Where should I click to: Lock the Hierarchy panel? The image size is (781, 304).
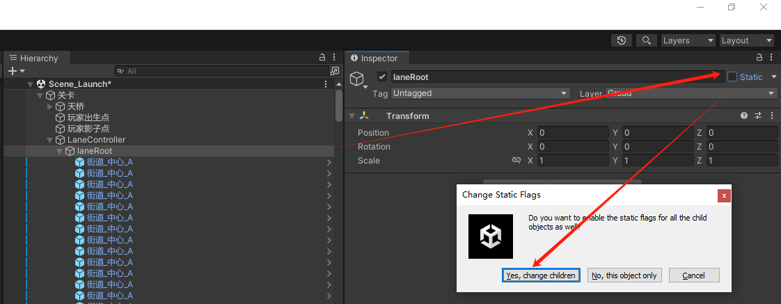[x=322, y=58]
